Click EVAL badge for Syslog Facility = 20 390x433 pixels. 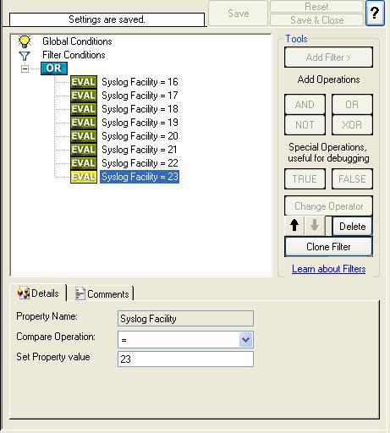click(x=84, y=136)
